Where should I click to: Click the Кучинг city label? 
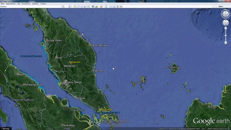[213, 107]
